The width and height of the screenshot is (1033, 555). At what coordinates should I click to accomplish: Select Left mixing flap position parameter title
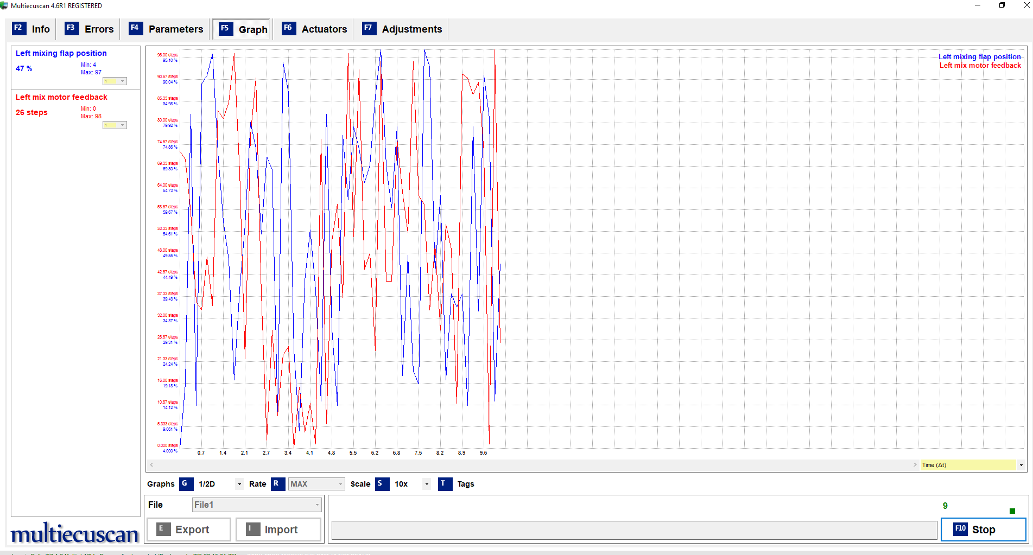(61, 53)
